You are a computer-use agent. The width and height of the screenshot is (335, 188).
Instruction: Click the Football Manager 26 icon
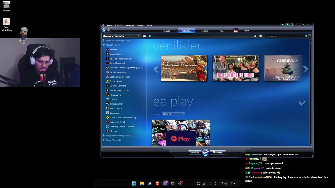[x=107, y=72]
